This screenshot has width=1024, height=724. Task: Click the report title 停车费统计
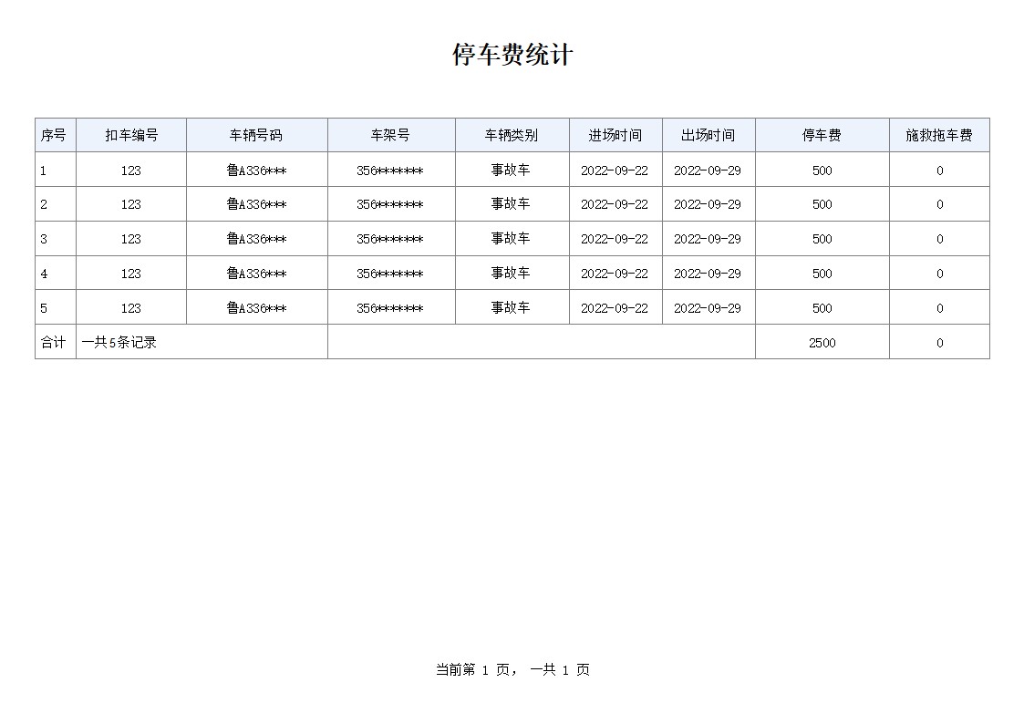pyautogui.click(x=512, y=54)
